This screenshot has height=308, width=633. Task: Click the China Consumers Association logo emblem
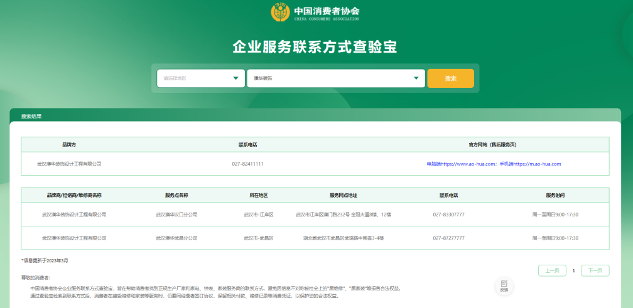coord(281,13)
